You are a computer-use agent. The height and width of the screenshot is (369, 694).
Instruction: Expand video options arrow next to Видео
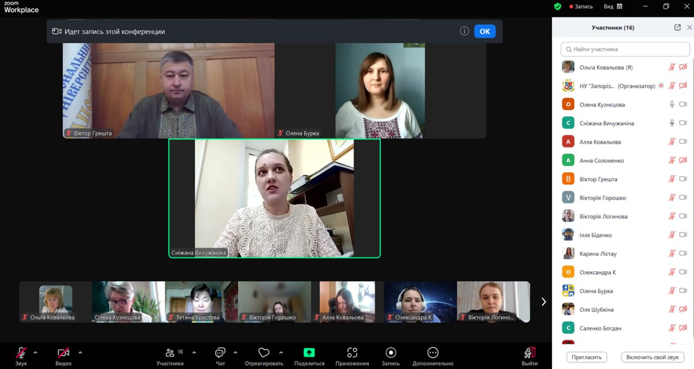[x=80, y=352]
